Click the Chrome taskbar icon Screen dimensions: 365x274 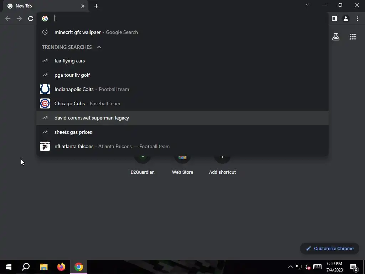(79, 267)
